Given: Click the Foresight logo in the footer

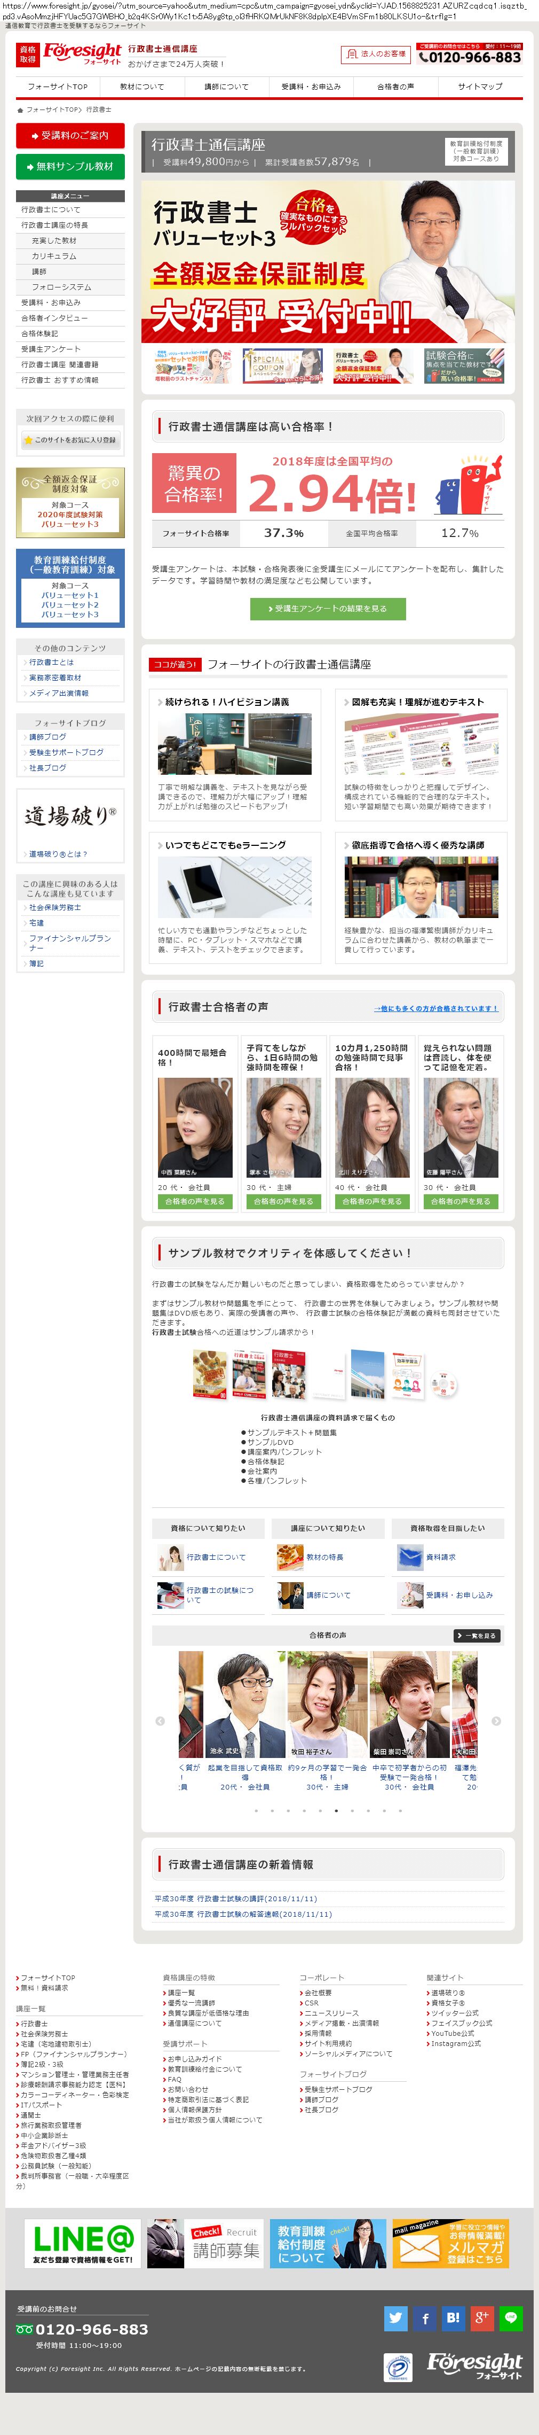Looking at the screenshot, I should pyautogui.click(x=474, y=2367).
